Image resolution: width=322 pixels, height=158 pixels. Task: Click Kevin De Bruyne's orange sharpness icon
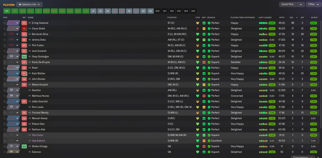click(x=204, y=62)
